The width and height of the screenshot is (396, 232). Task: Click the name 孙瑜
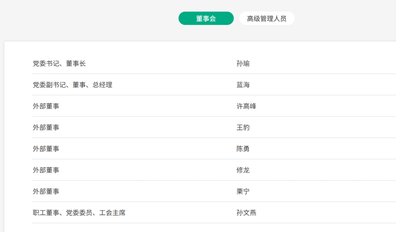(243, 64)
